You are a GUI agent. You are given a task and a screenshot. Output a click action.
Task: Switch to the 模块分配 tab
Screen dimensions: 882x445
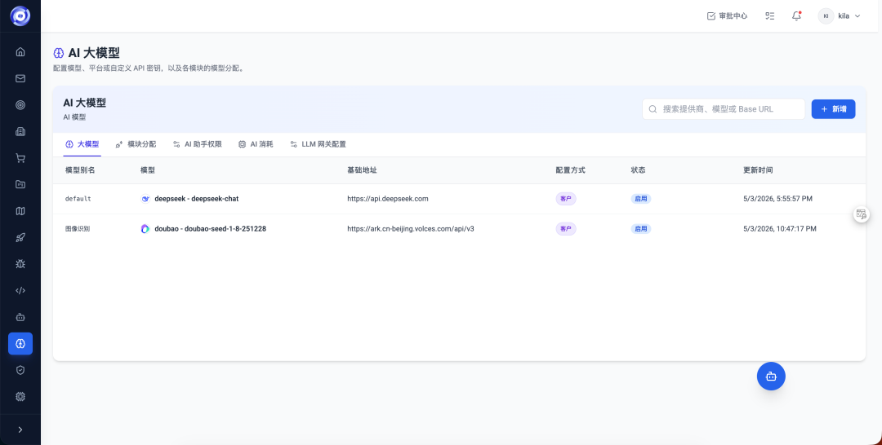click(x=136, y=144)
